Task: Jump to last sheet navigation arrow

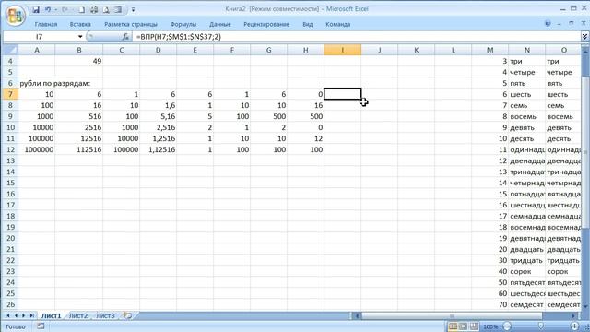Action: pos(32,315)
